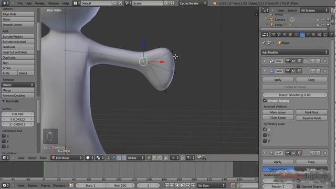Toggle Symmetry Axes X checkbox
336x189 pixels.
tap(265, 130)
